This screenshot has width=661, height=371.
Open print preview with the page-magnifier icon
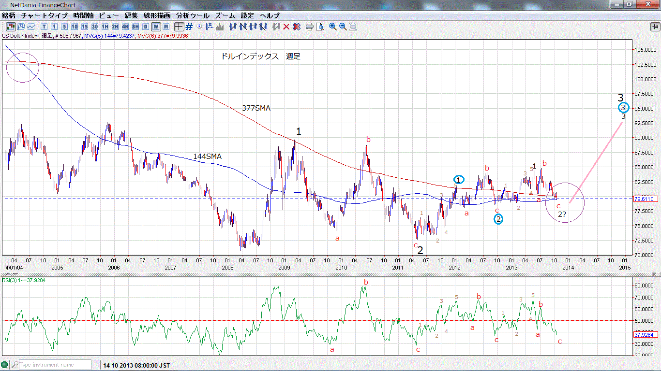[319, 27]
